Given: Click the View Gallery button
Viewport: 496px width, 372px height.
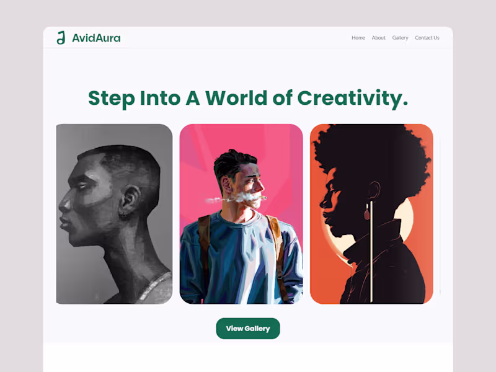Looking at the screenshot, I should 248,329.
